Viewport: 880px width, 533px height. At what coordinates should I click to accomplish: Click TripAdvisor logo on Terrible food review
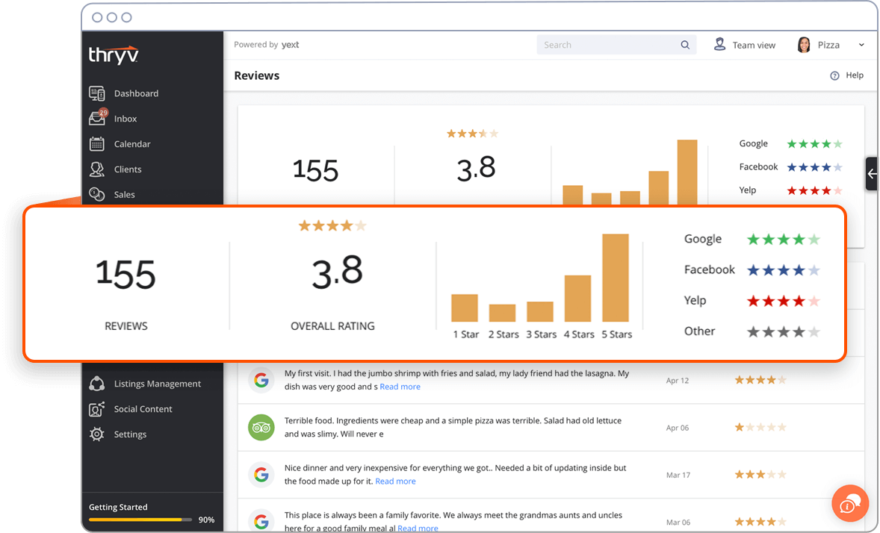click(261, 428)
